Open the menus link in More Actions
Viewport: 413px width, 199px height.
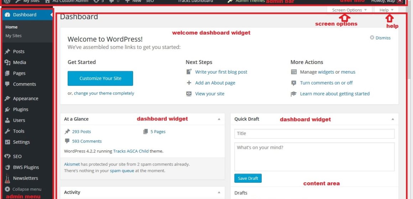click(x=348, y=72)
